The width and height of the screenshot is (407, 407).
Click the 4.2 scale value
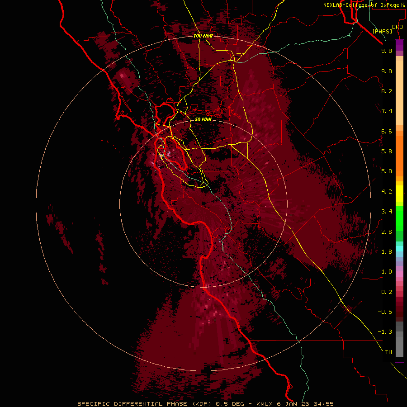coord(387,192)
